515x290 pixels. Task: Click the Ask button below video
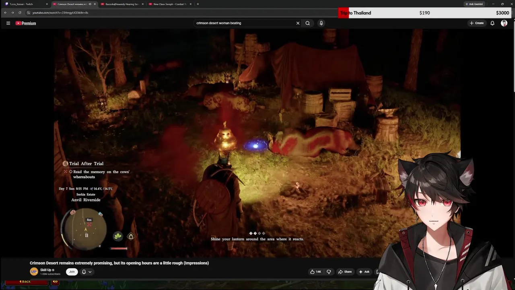pyautogui.click(x=364, y=272)
